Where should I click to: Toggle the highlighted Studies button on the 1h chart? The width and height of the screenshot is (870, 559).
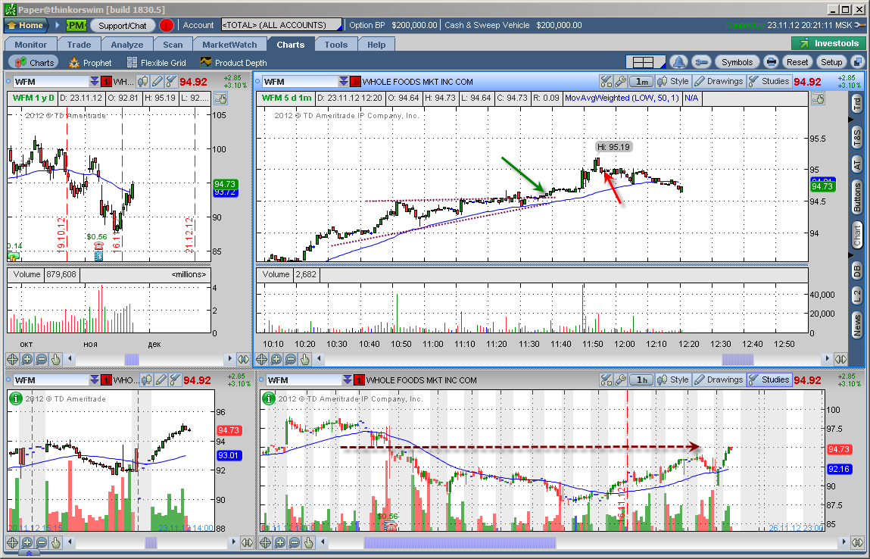pyautogui.click(x=769, y=379)
